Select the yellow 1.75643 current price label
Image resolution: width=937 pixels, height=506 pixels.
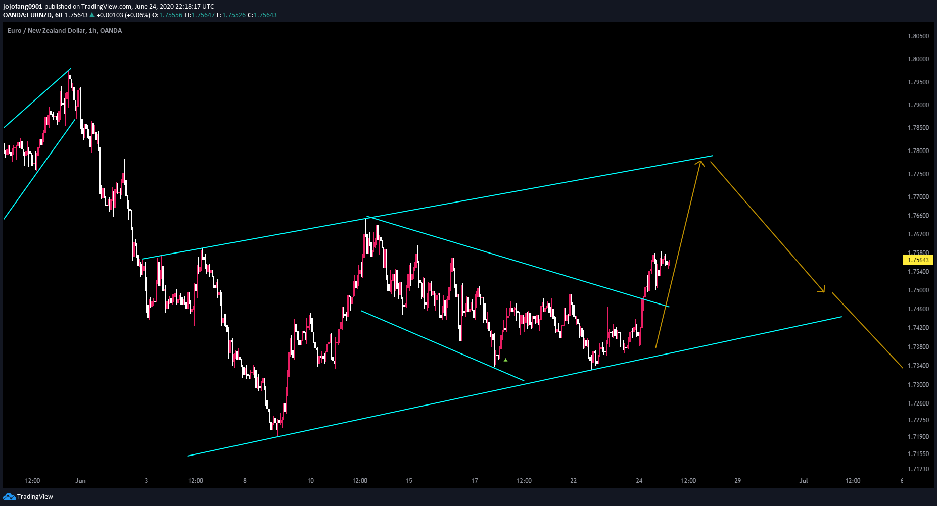coord(918,260)
